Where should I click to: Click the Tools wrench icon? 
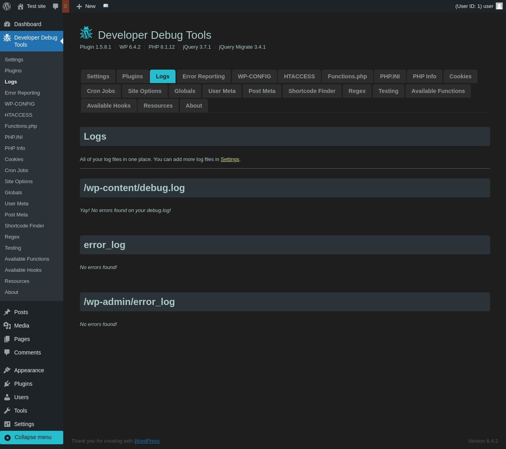coord(7,411)
